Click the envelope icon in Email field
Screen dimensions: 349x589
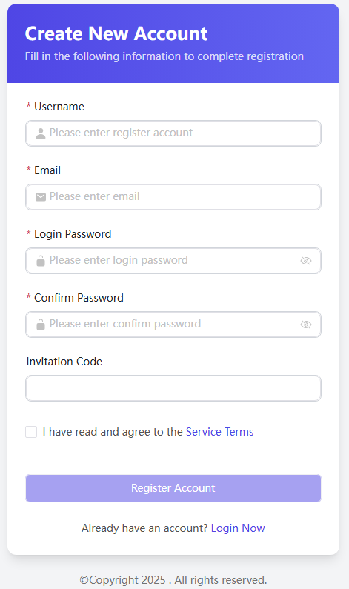[41, 197]
